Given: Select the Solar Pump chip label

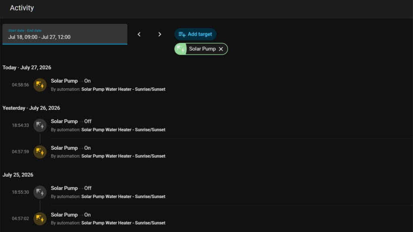Looking at the screenshot, I should click(x=202, y=49).
